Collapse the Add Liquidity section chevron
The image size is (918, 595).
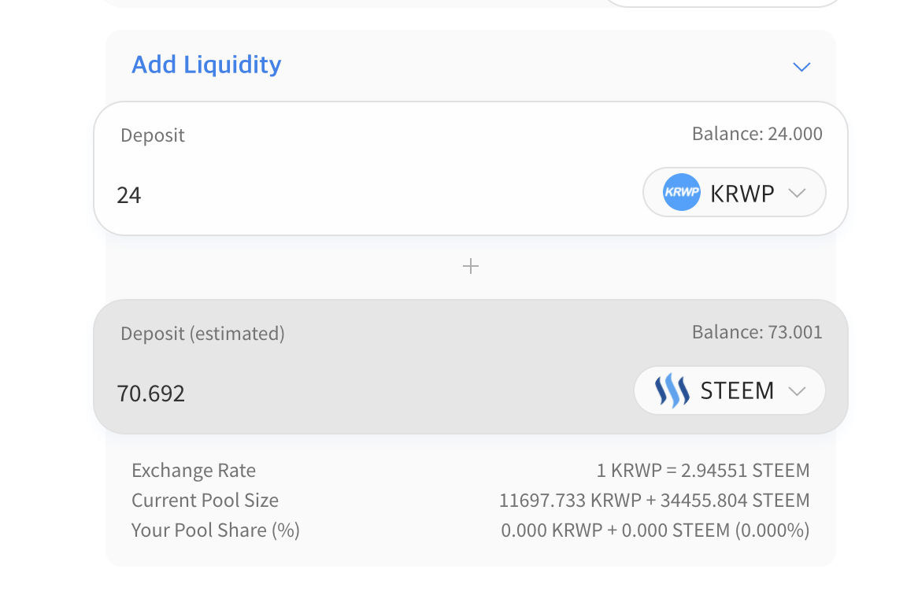pyautogui.click(x=801, y=67)
